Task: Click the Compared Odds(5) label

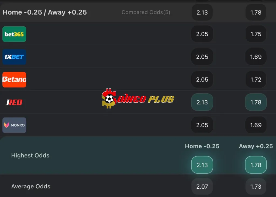Action: (146, 12)
